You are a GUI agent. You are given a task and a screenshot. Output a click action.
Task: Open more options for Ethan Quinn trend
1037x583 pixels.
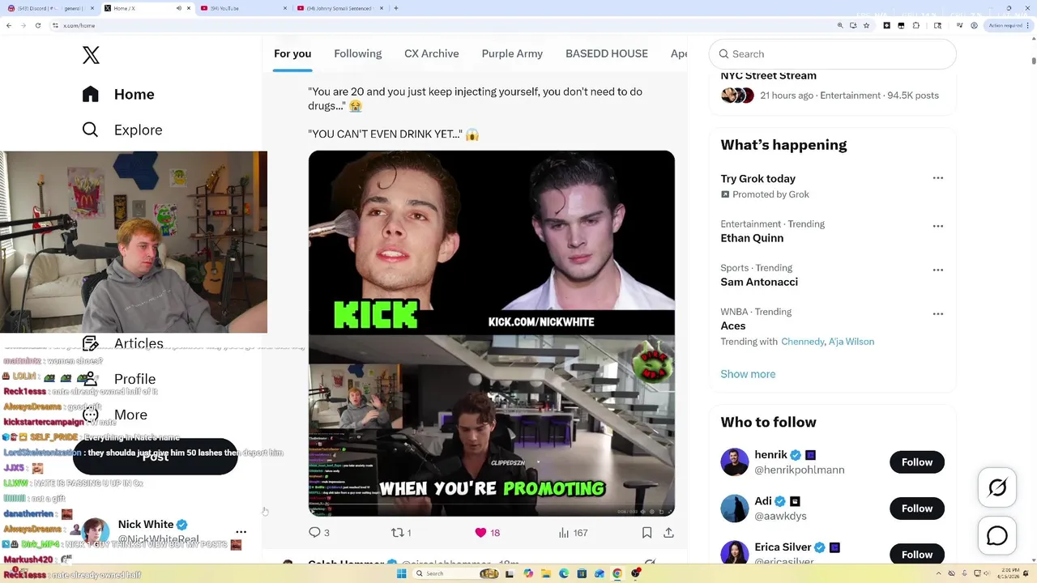point(938,226)
